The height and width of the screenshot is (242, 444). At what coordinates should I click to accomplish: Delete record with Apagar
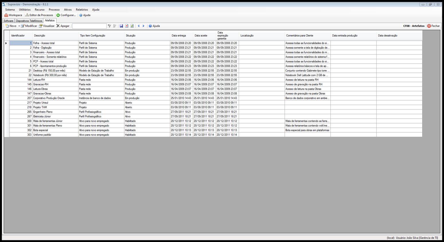(x=63, y=26)
